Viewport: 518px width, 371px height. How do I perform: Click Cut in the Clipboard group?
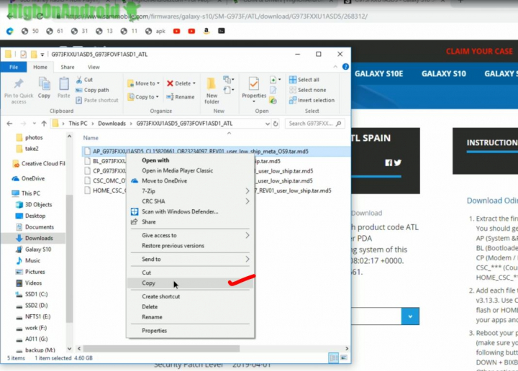(x=85, y=80)
